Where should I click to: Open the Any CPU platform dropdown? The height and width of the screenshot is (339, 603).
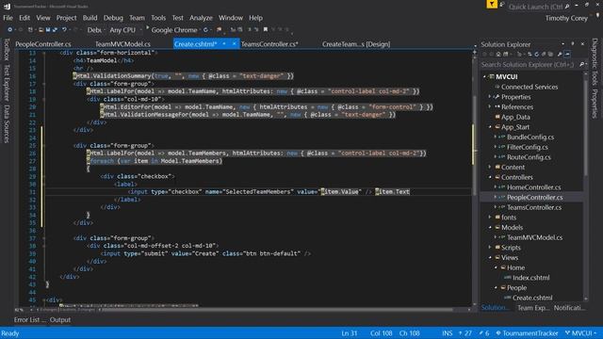125,29
